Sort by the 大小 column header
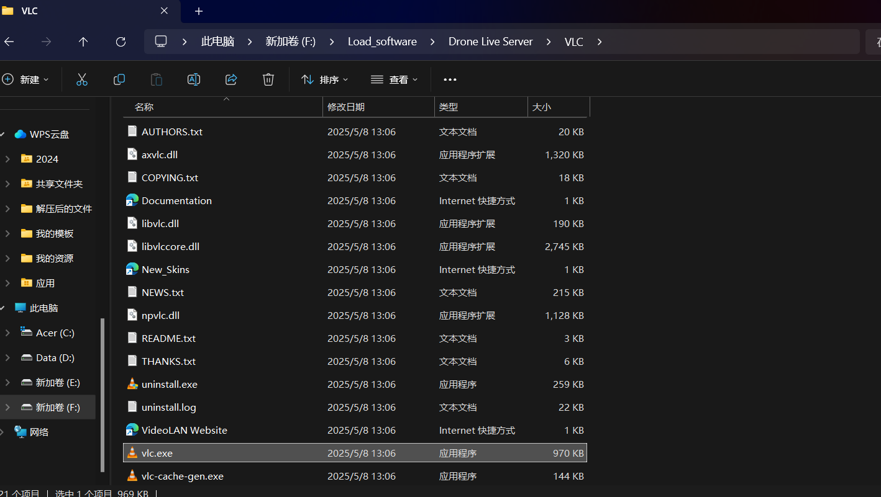Screen dimensions: 881x497 [559, 107]
